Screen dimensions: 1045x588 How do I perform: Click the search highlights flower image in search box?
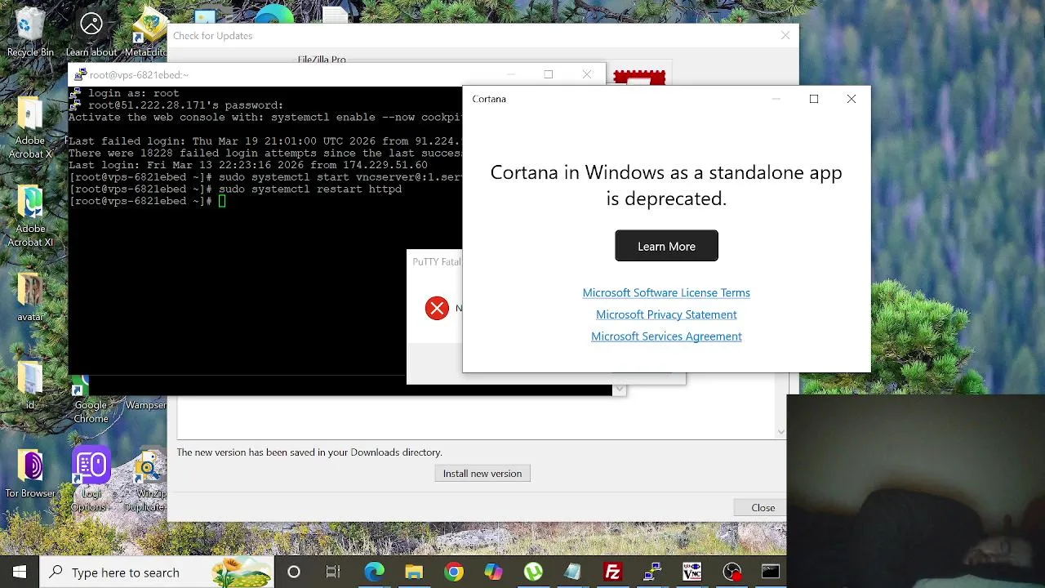point(241,572)
